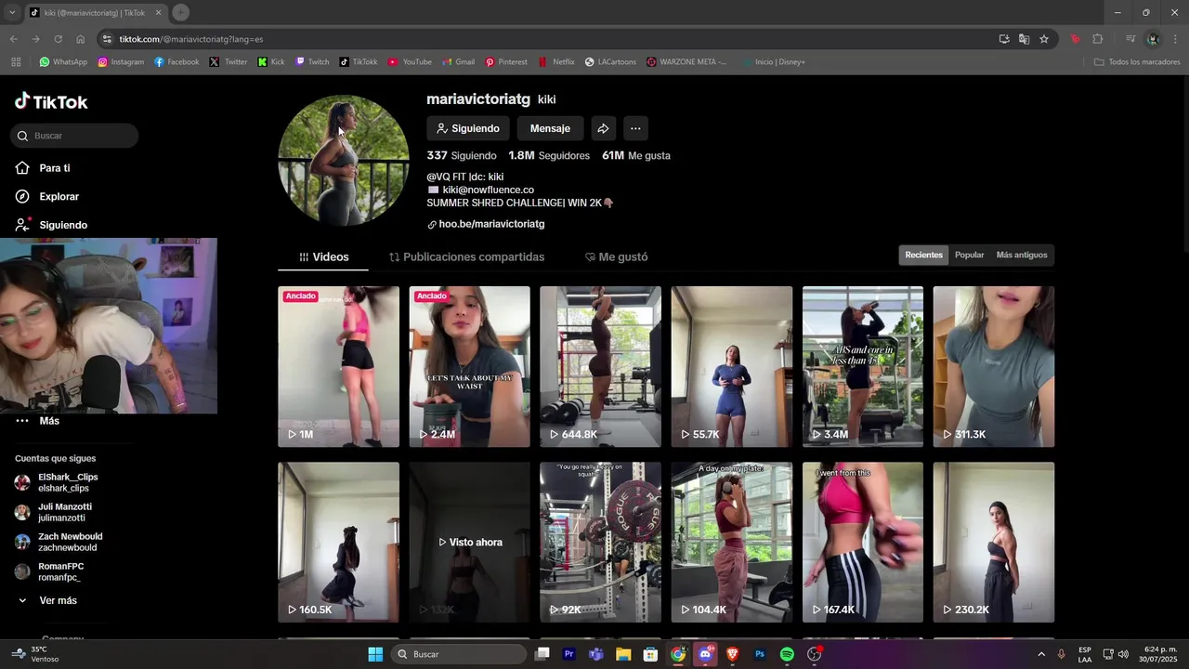
Task: Open Twitch bookmark
Action: tap(312, 62)
